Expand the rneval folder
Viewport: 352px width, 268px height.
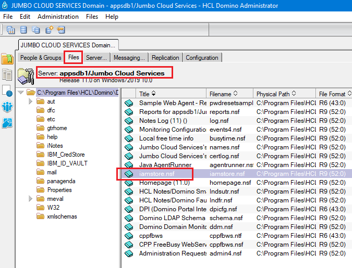(x=31, y=199)
